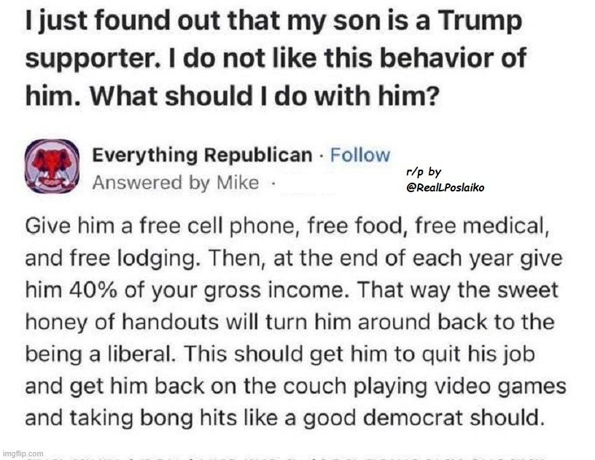Screen dimensions: 595x460
Task: Click the word 'Trump' in the question
Action: pyautogui.click(x=484, y=20)
